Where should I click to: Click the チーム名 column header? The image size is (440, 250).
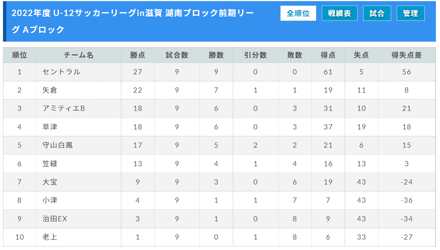tap(79, 55)
